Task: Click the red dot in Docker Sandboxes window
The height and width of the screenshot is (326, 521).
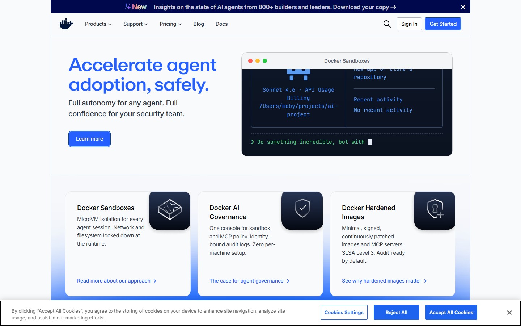Action: click(250, 61)
